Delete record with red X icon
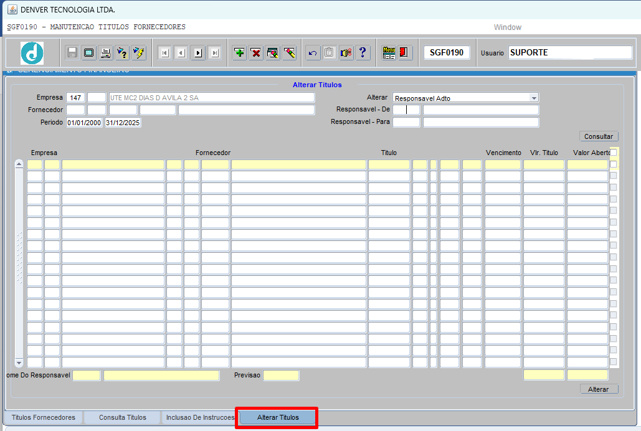Screen dimensions: 641x431 256,53
